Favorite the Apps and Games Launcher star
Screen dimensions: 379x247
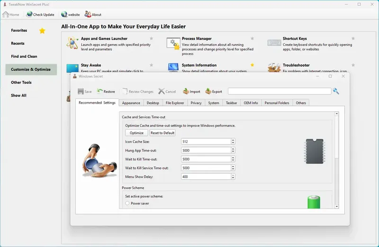151,38
